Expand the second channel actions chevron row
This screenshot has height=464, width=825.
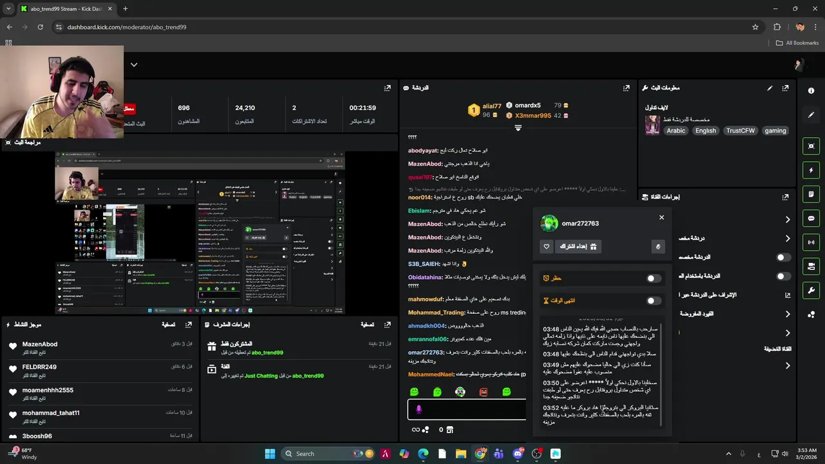pyautogui.click(x=787, y=238)
